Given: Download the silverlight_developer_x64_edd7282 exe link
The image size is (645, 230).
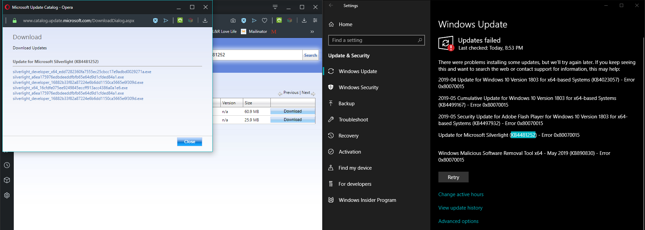Looking at the screenshot, I should click(x=82, y=72).
